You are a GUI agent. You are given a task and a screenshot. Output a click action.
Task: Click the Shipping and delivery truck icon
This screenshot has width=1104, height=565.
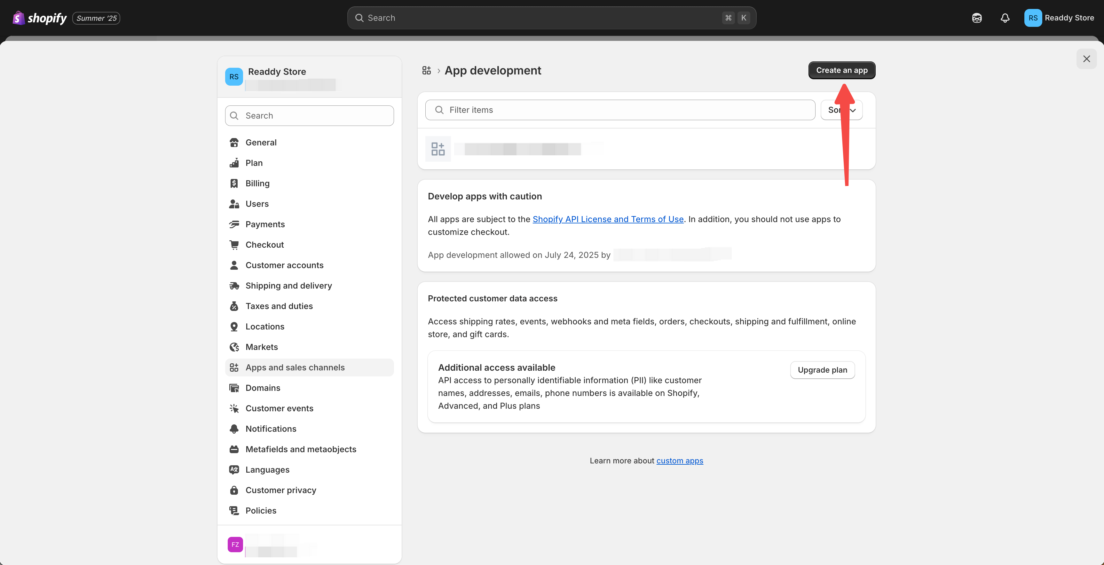tap(234, 286)
